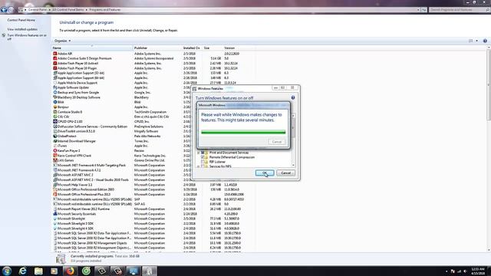Viewport: 491px width, 276px height.
Task: Open the Organize dropdown menu
Action: pyautogui.click(x=62, y=41)
